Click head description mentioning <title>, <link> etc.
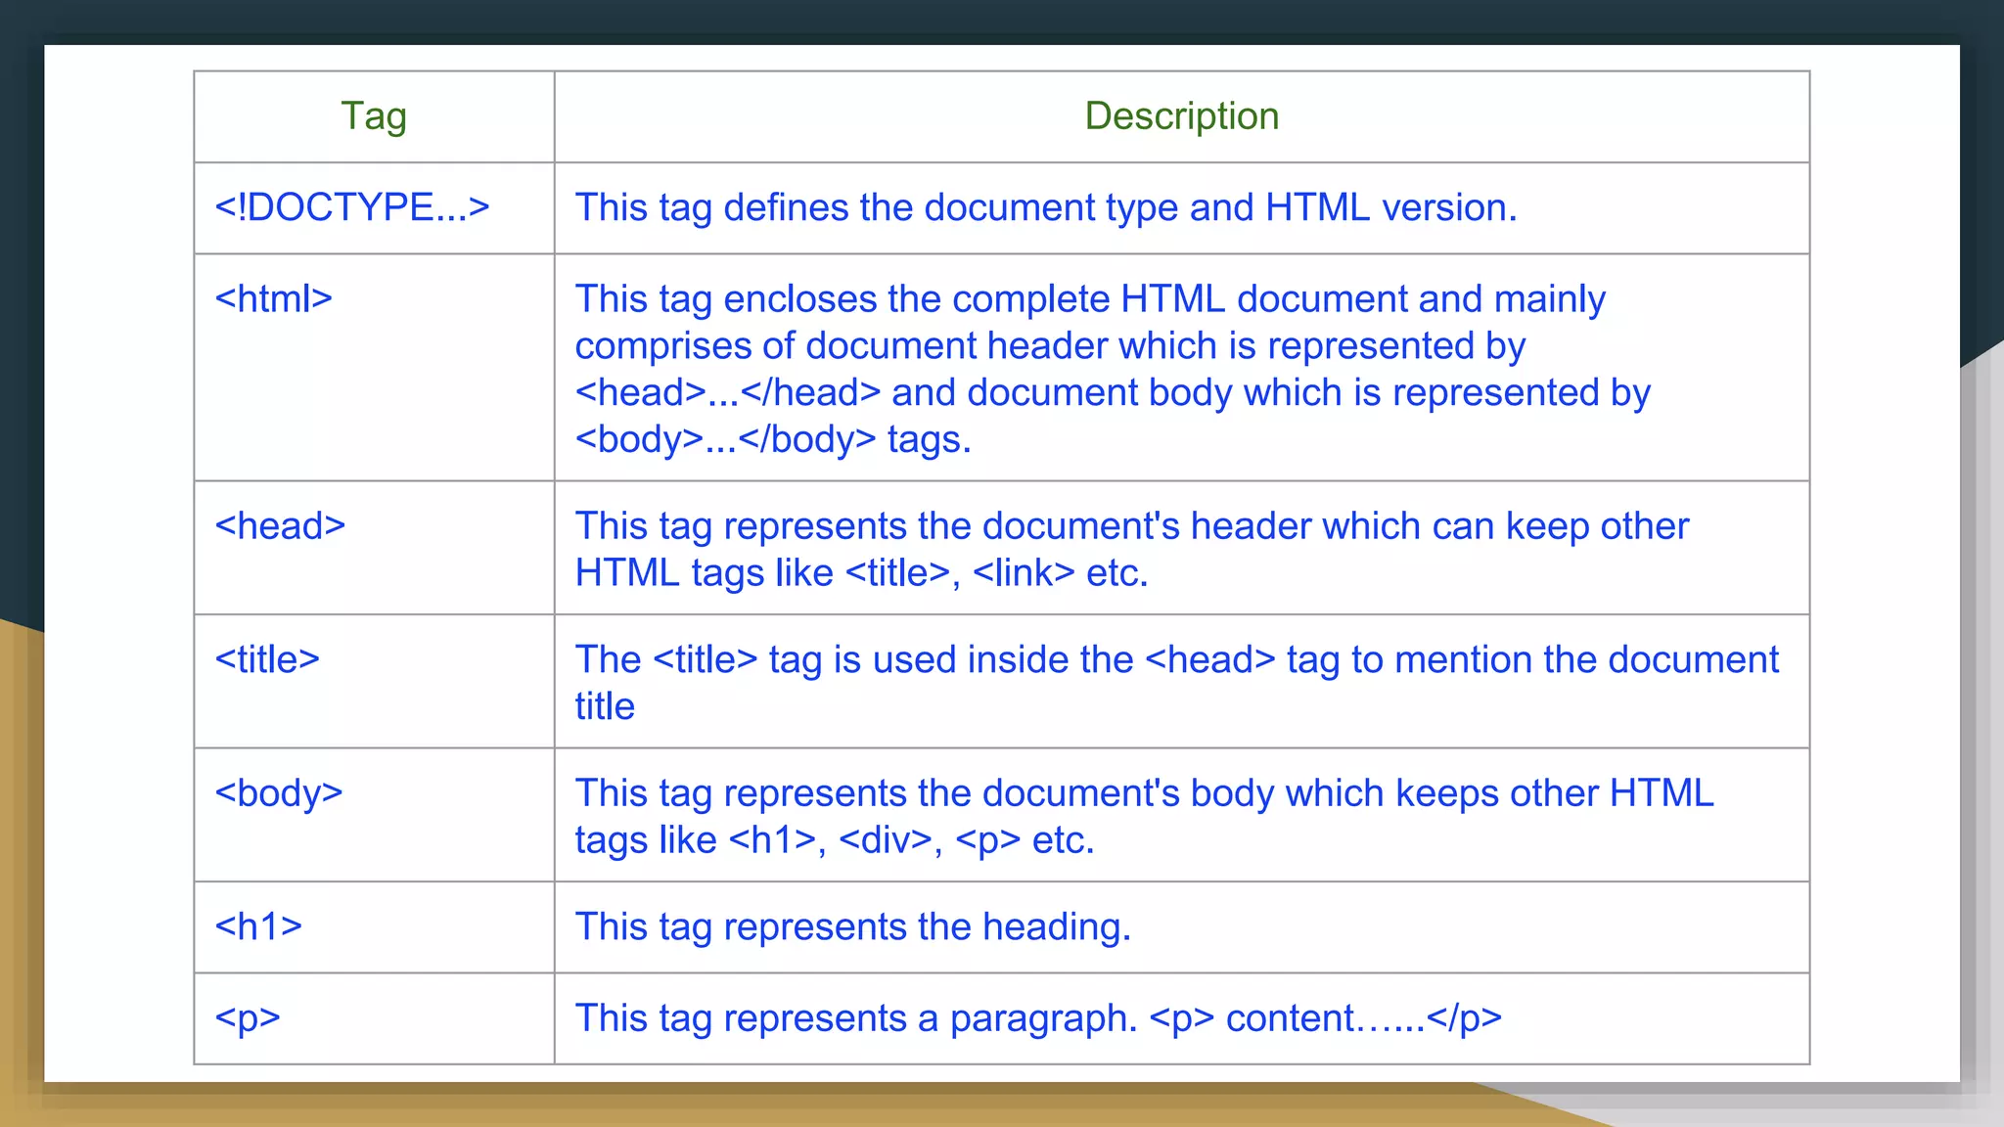 tap(861, 572)
